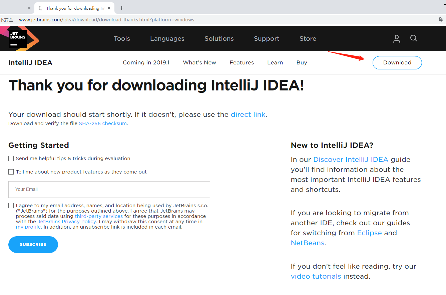
Task: Open the Tools menu
Action: 122,39
